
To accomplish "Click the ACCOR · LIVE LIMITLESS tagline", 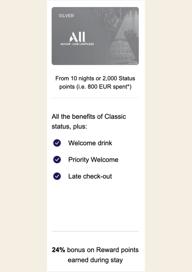I will pos(77,44).
